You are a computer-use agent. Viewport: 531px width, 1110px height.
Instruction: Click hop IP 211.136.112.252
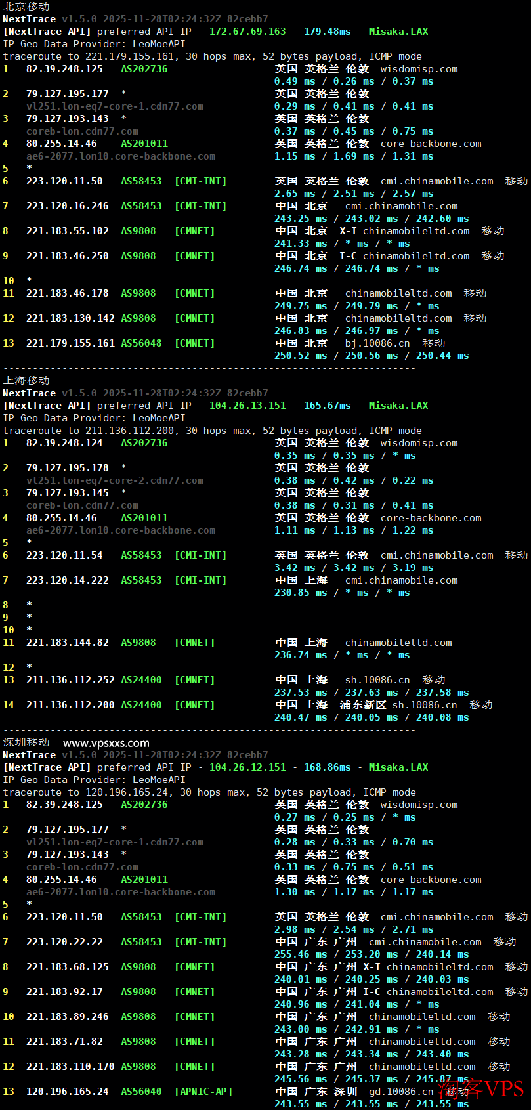[70, 680]
